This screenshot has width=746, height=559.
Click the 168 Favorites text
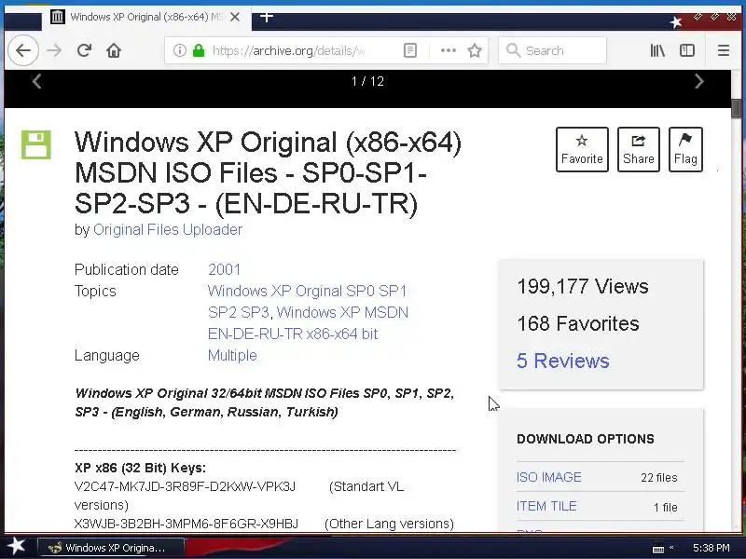(x=578, y=323)
